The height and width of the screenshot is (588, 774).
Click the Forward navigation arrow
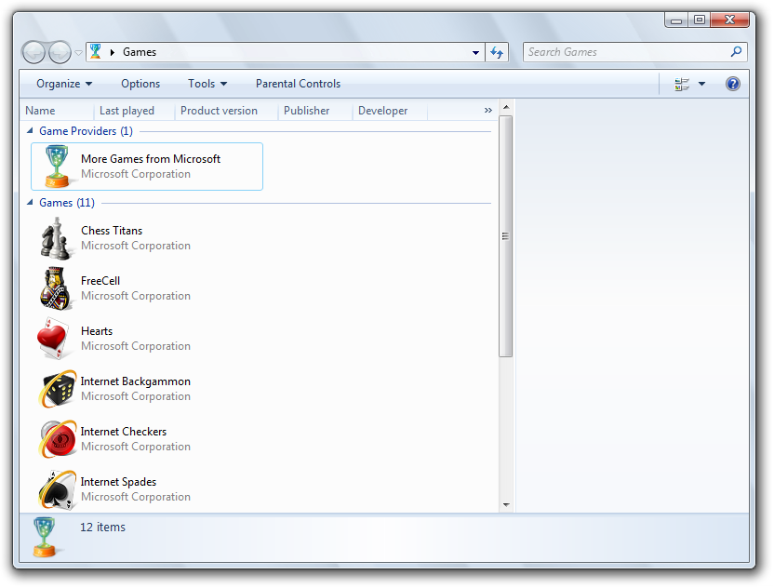click(x=60, y=52)
